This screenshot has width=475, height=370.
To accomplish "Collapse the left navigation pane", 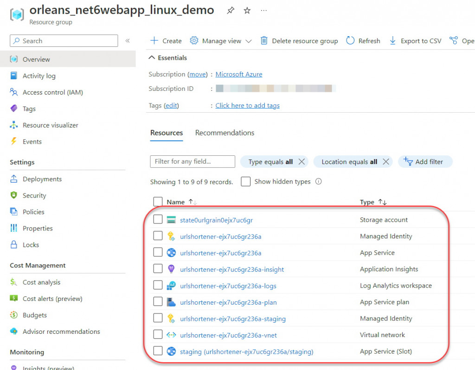I will coord(128,41).
